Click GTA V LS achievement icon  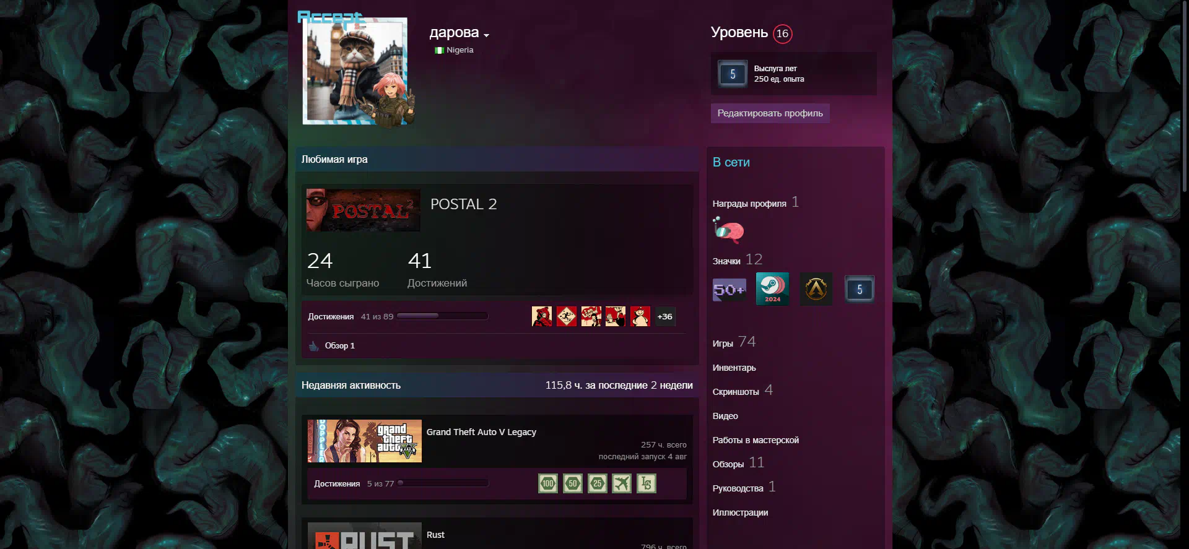point(646,483)
